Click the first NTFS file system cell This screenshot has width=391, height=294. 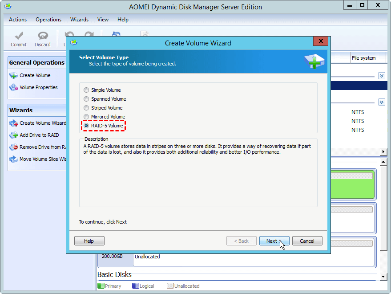click(358, 112)
